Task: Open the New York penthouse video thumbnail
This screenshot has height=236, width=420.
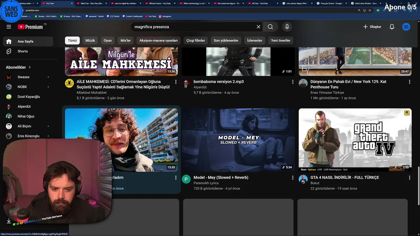Action: coord(355,62)
